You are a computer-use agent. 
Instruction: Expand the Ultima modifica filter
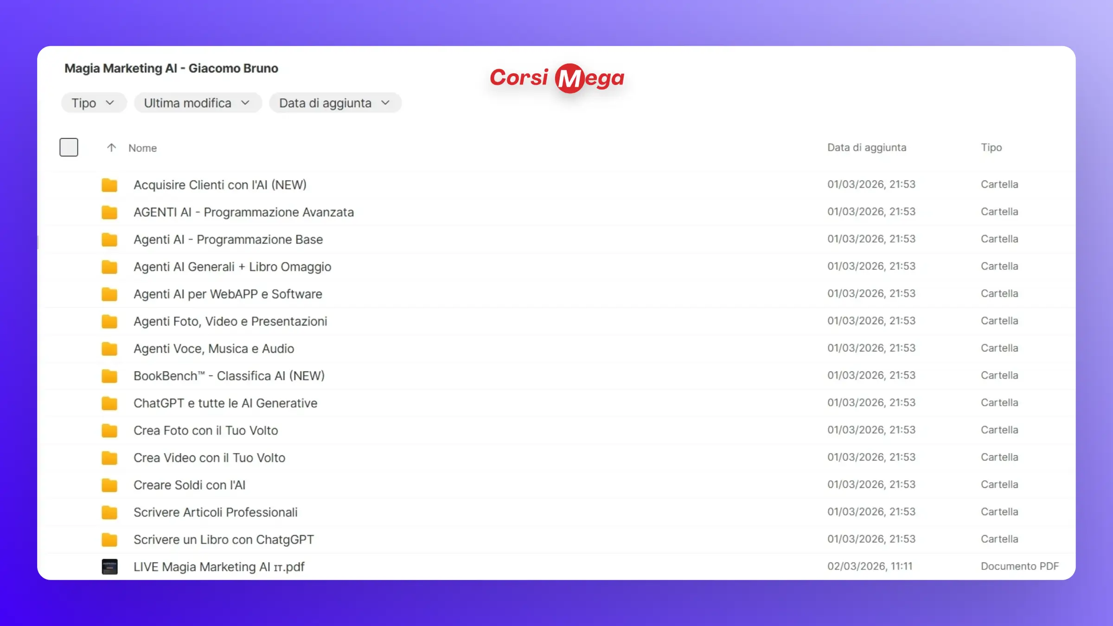coord(197,103)
